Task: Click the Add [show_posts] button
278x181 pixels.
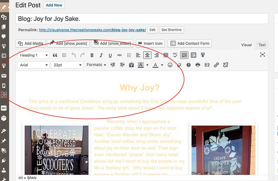Action: tap(68, 43)
